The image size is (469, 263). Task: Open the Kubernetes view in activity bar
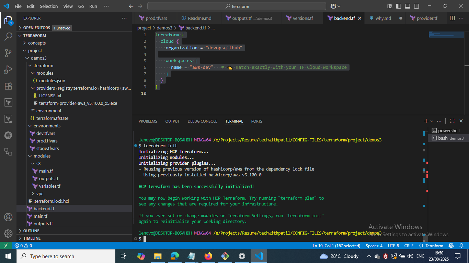click(x=8, y=135)
